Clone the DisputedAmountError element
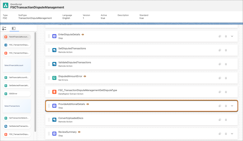Viewport: 243px width, 141px height. [x=220, y=78]
